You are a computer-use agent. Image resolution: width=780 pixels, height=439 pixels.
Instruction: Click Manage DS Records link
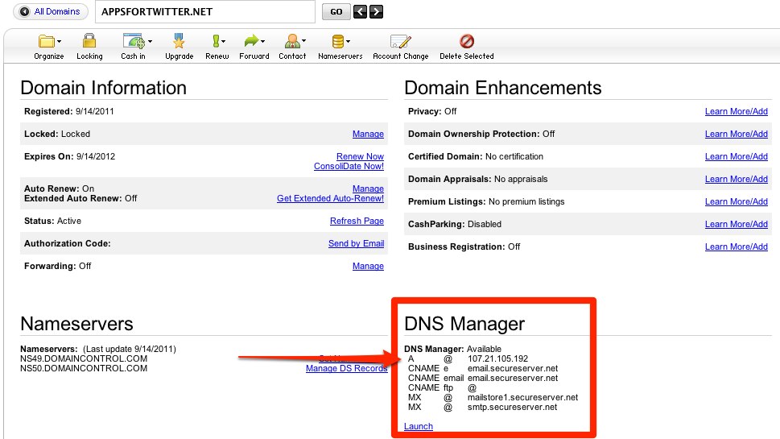click(x=347, y=368)
